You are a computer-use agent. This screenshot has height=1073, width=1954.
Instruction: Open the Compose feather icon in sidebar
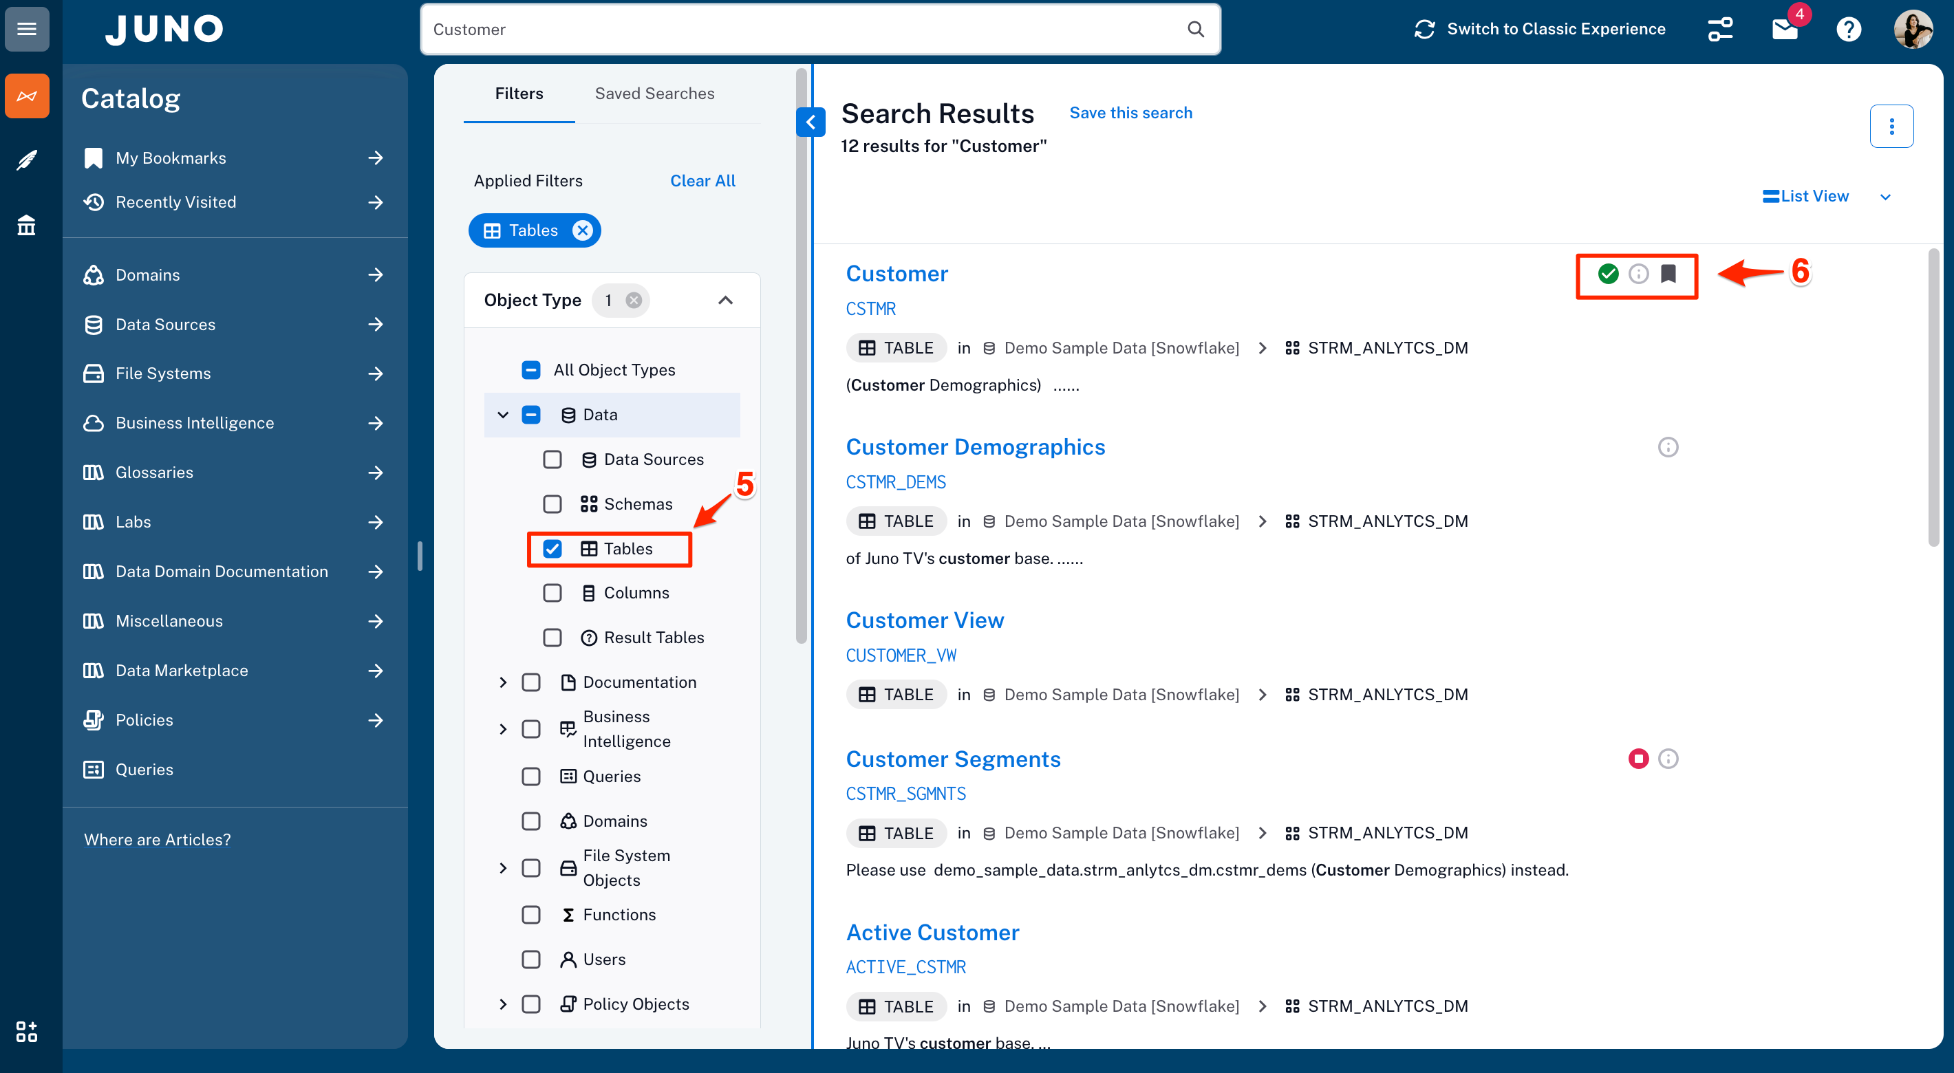[27, 160]
